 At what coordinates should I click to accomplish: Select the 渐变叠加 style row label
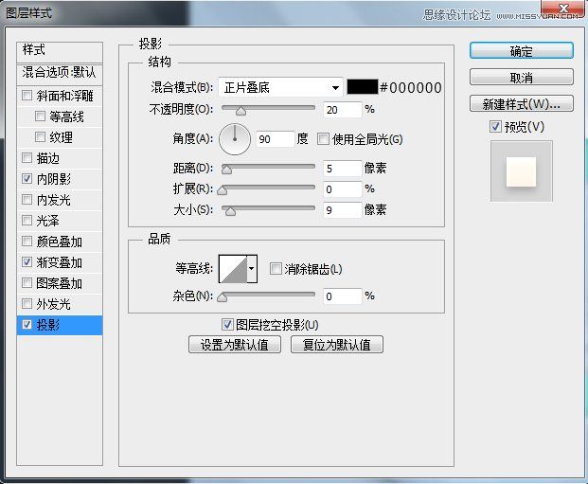point(60,262)
